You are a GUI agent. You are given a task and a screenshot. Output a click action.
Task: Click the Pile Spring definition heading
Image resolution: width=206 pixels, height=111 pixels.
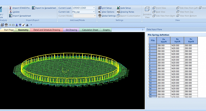tap(159, 35)
